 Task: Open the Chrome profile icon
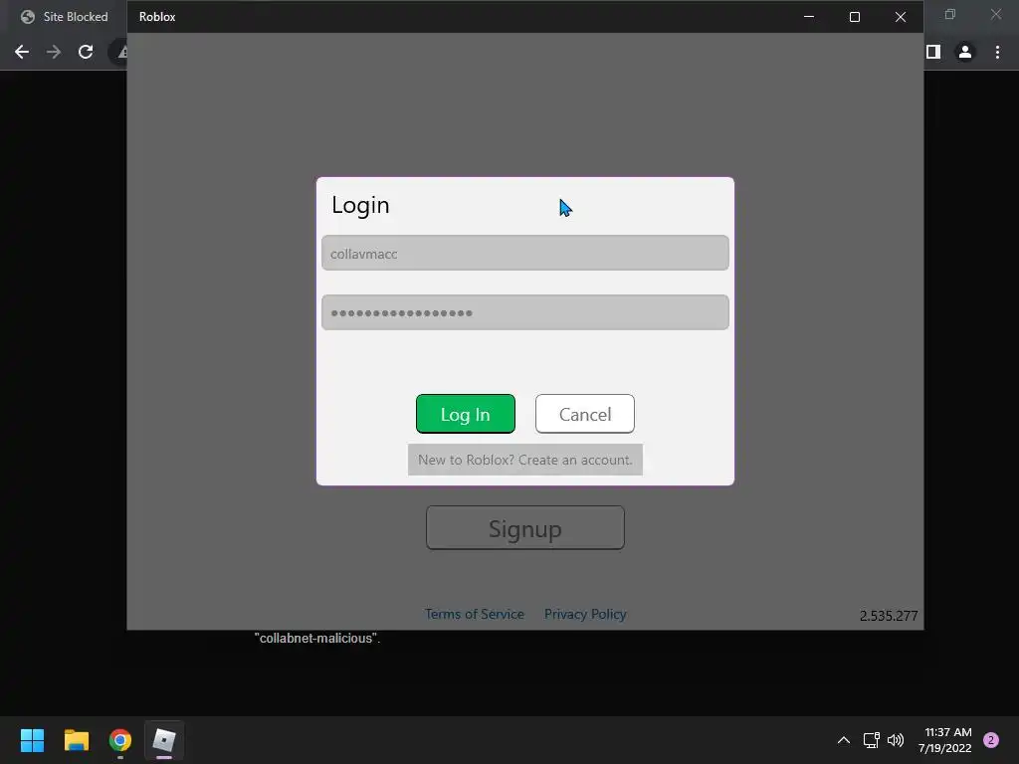[965, 52]
